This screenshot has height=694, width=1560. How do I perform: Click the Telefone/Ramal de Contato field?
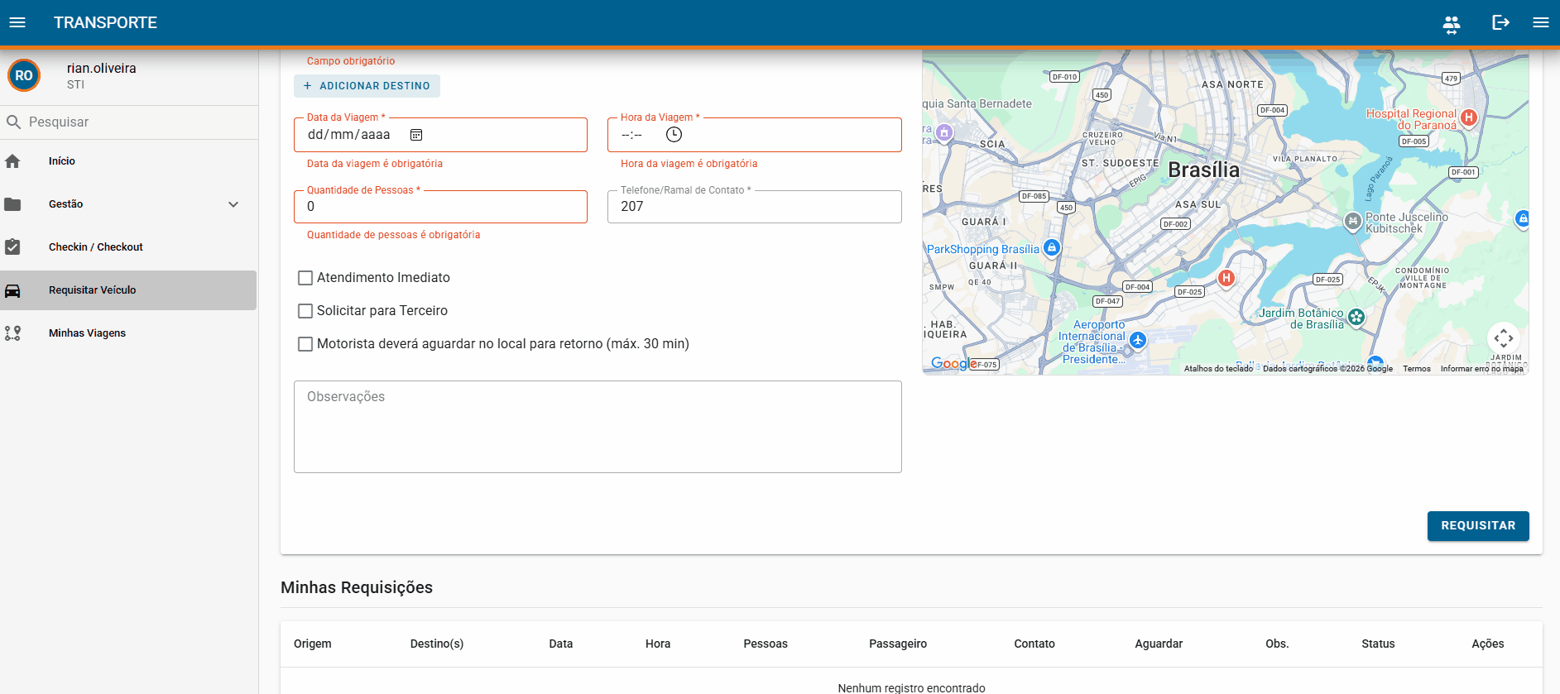[755, 207]
